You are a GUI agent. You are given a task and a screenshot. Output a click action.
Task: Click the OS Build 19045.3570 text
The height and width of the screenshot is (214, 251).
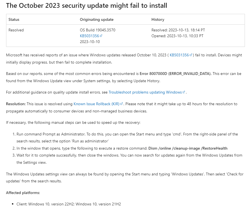(x=97, y=30)
